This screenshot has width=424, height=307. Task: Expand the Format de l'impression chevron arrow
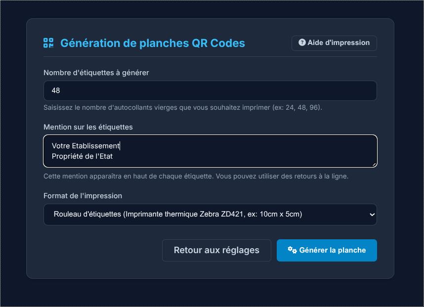click(x=372, y=215)
